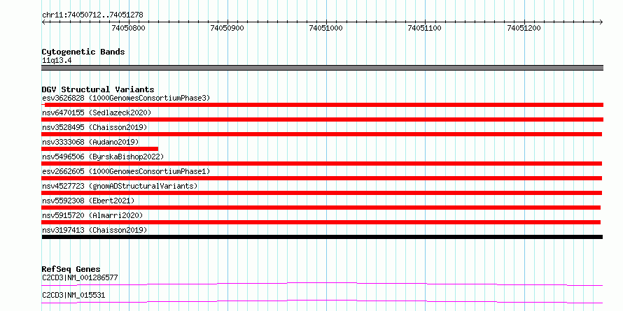The image size is (623, 311).
Task: Click the gray 11q13.4 cytogenetic band bar
Action: (323, 68)
